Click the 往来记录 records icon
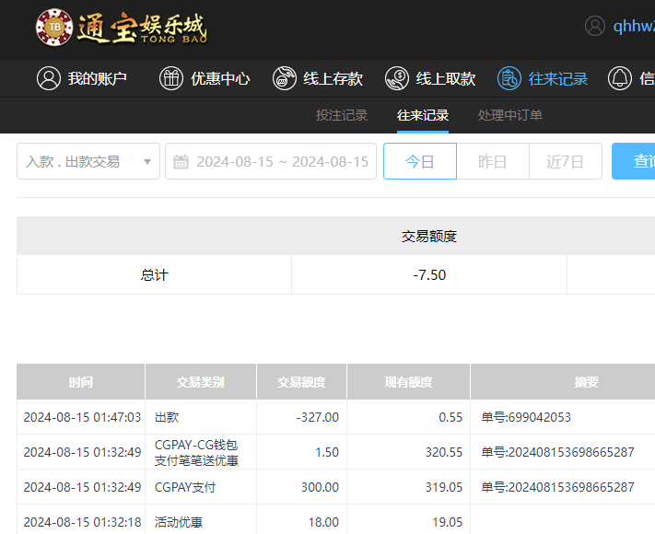This screenshot has width=655, height=534. (509, 78)
